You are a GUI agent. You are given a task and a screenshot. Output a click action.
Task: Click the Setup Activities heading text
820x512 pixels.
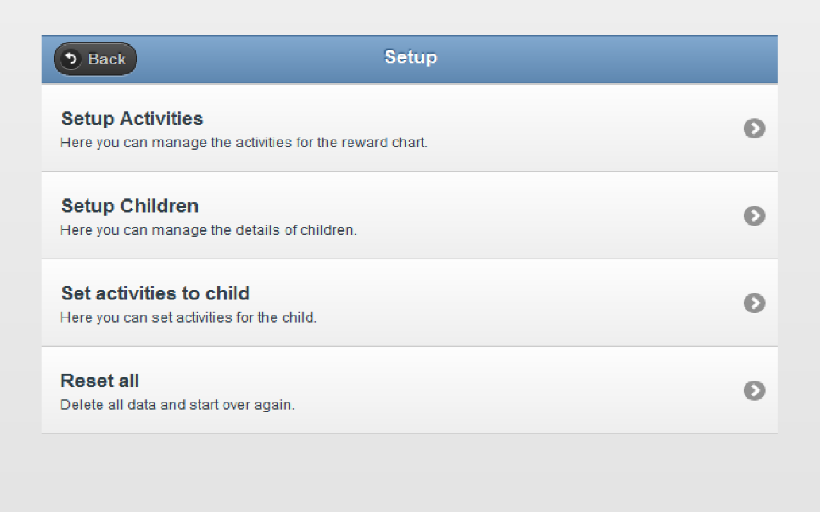[131, 118]
